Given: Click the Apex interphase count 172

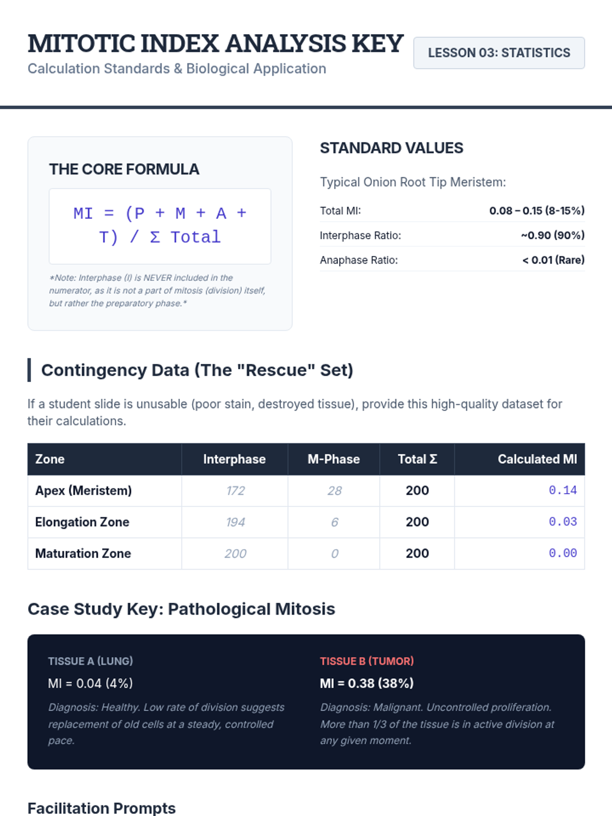Looking at the screenshot, I should pos(235,491).
